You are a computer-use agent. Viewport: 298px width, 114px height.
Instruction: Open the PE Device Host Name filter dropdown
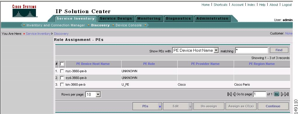tap(195, 50)
